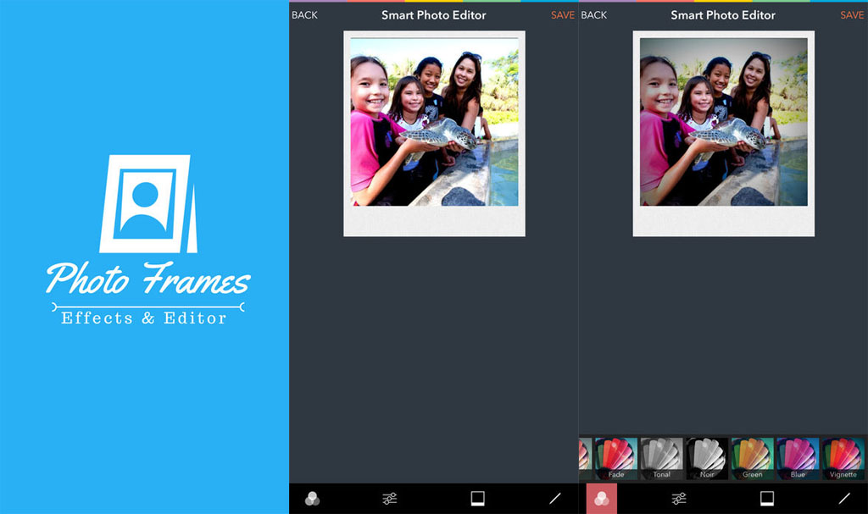Select the draw line tool below Vignette filter
The width and height of the screenshot is (868, 514).
click(x=844, y=499)
